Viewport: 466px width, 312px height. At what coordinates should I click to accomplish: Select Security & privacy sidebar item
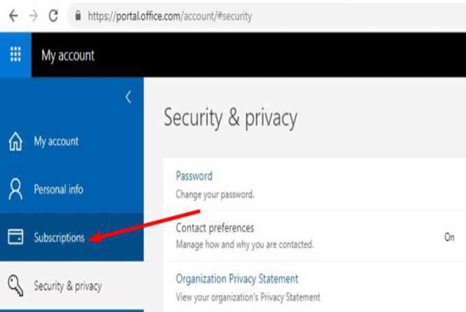pos(67,286)
